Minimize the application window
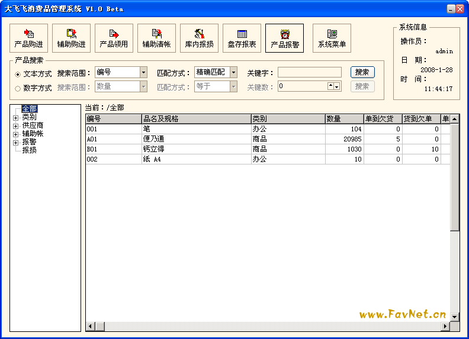Image resolution: width=469 pixels, height=339 pixels. click(451, 9)
